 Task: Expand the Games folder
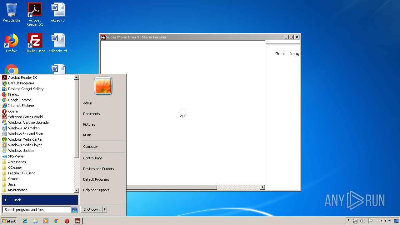point(13,179)
